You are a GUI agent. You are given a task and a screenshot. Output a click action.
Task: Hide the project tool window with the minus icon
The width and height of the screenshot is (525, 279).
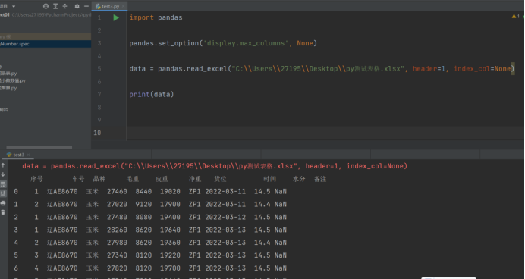pos(86,6)
